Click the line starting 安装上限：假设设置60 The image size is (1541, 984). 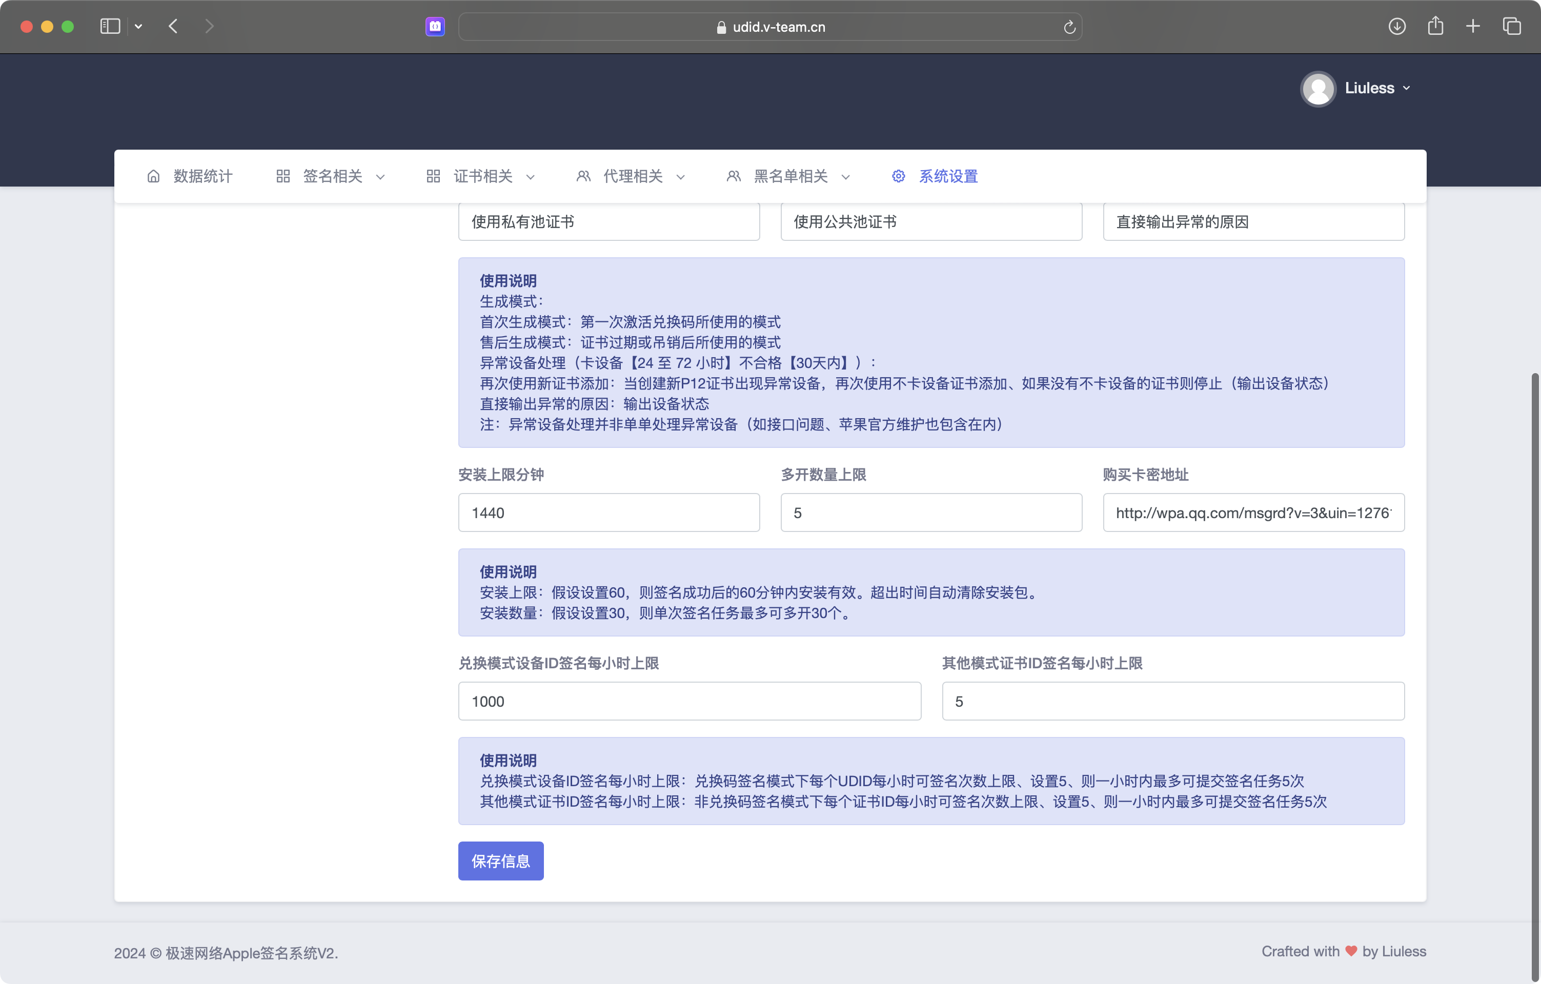pos(760,592)
